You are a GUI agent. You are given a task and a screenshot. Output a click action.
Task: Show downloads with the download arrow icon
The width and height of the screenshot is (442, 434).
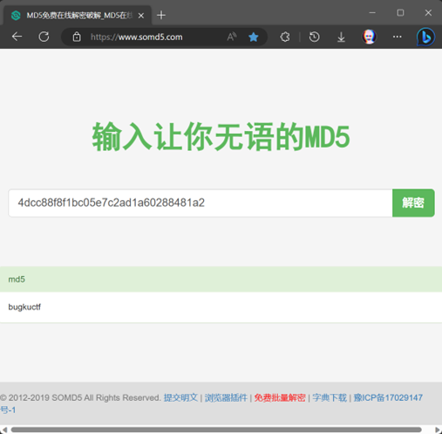341,38
